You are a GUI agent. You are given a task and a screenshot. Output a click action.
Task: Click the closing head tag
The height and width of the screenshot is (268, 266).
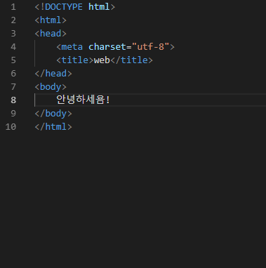click(53, 74)
